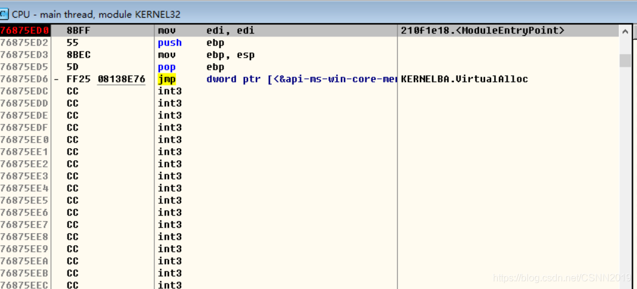
Task: Select the row at address 76875EDC
Action: [x=309, y=91]
